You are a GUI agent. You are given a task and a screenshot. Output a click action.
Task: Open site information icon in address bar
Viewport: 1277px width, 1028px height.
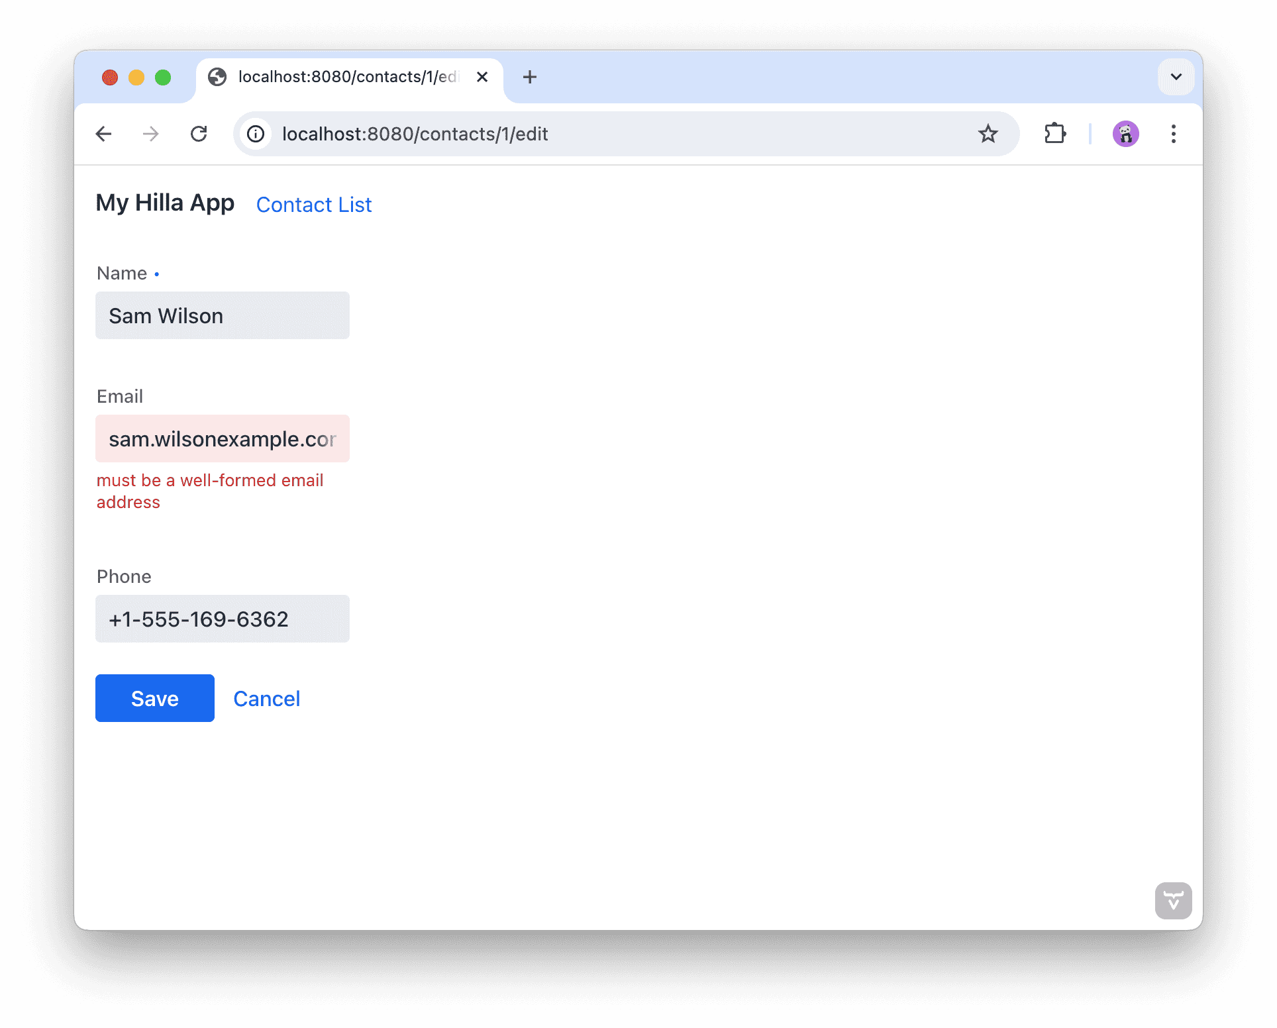tap(256, 134)
